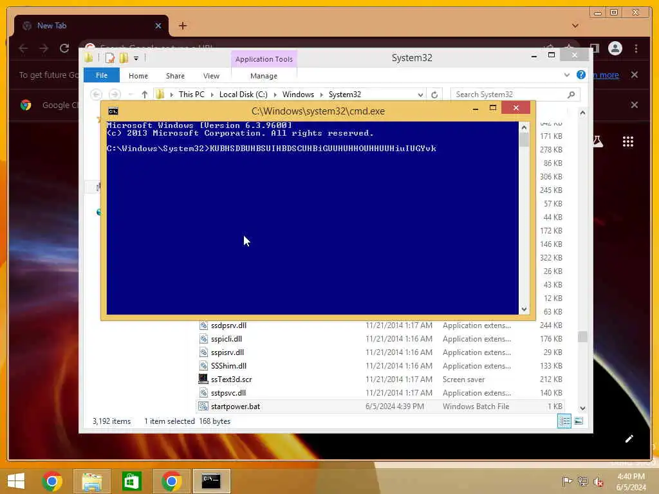Click the Customize Chrome pencil icon
Viewport: 659px width, 494px height.
[x=629, y=439]
